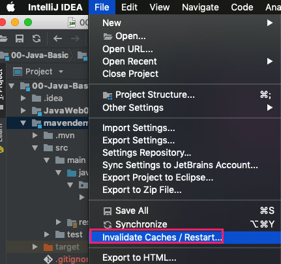The height and width of the screenshot is (264, 281).
Task: Click the Project panel window icon
Action: pos(18,72)
